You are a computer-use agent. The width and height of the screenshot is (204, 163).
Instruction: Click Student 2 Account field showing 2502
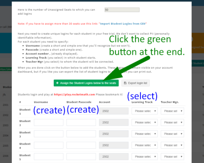click(x=114, y=123)
